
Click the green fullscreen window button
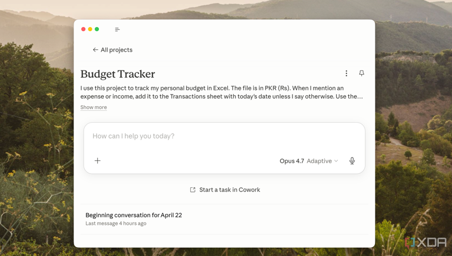(x=97, y=29)
